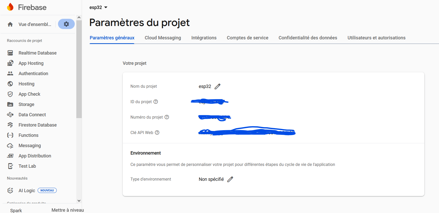Click the Authentication people icon
This screenshot has width=439, height=213.
[10, 74]
